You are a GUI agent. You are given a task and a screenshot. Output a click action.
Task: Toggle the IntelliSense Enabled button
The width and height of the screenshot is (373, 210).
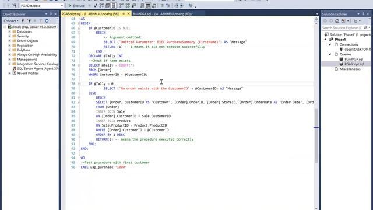point(114,5)
